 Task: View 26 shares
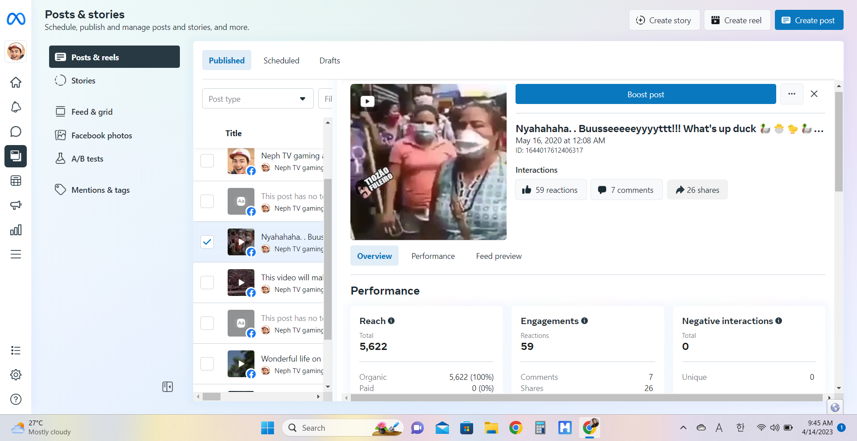click(x=697, y=190)
